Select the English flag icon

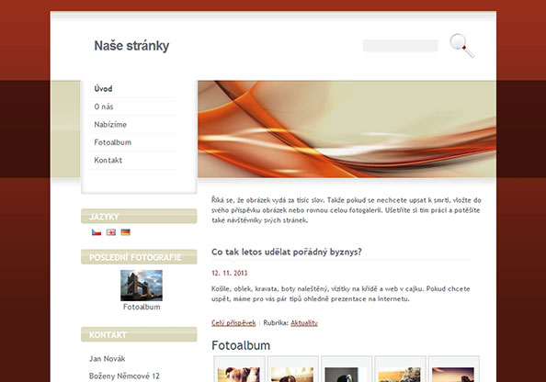[111, 232]
